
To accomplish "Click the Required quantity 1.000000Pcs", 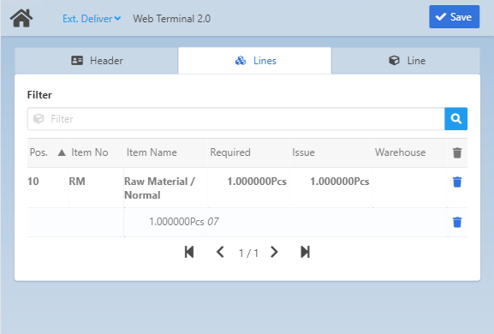I will click(257, 182).
